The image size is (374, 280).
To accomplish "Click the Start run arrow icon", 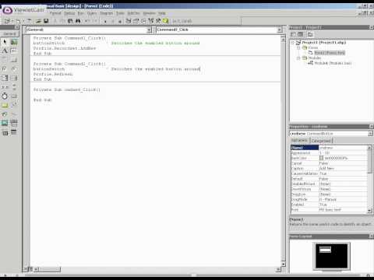I will pos(105,21).
